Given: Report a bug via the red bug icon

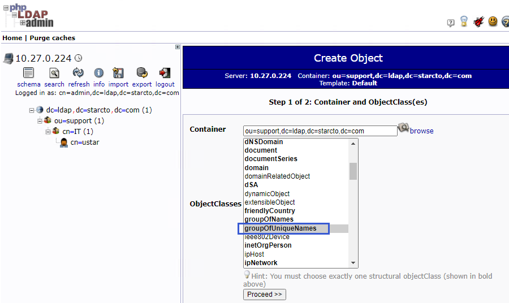Looking at the screenshot, I should (478, 21).
